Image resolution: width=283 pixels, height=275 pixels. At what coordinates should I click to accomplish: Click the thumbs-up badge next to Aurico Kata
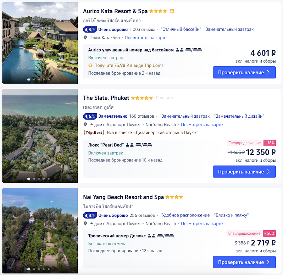(x=172, y=11)
